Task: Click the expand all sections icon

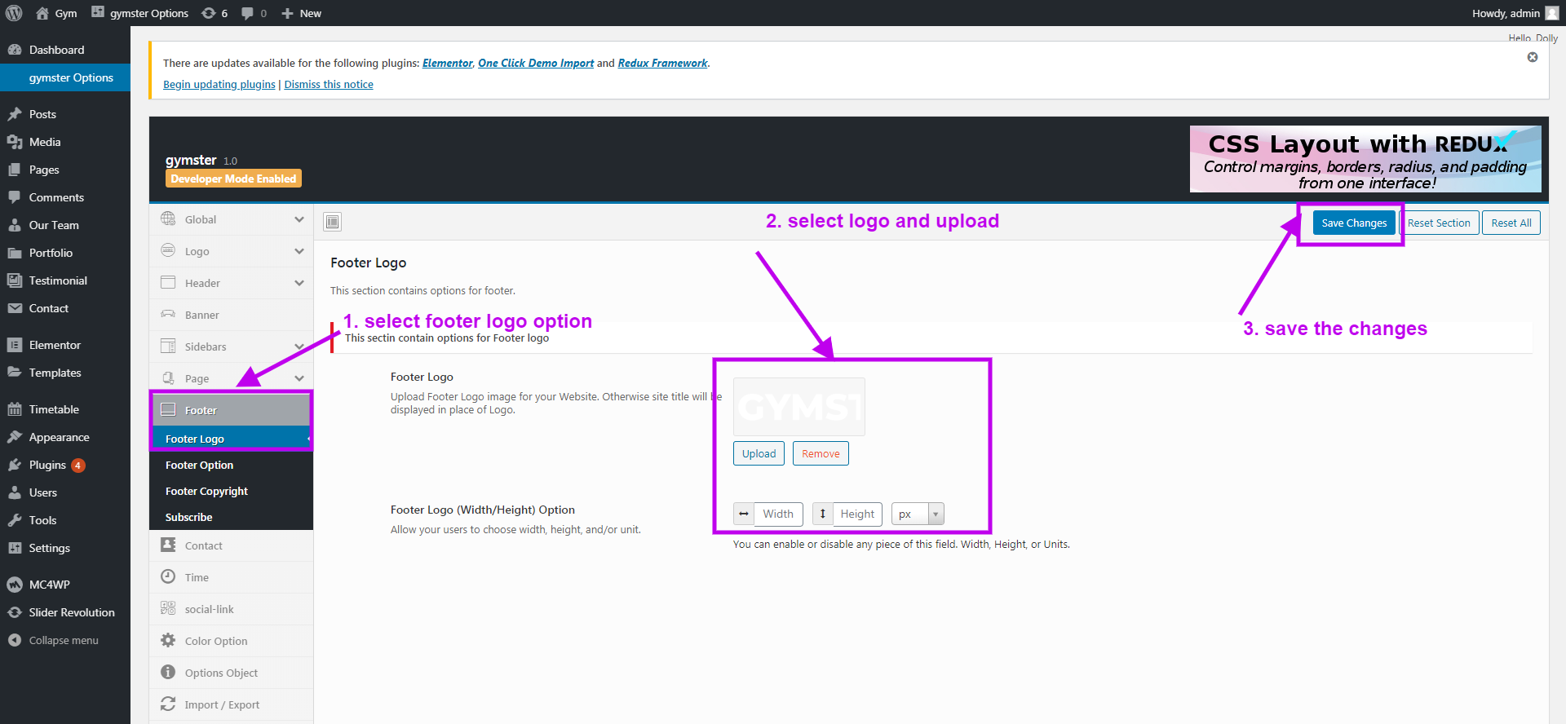Action: coord(333,222)
